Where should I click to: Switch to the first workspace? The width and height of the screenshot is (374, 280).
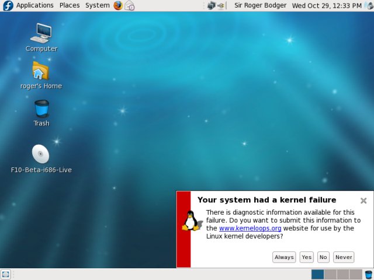point(317,274)
